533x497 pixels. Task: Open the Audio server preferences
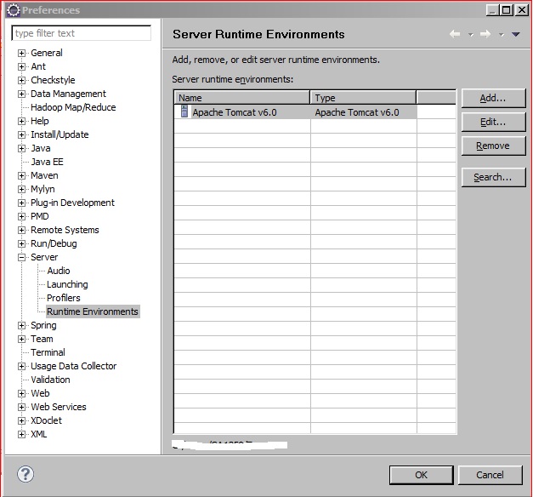(59, 271)
